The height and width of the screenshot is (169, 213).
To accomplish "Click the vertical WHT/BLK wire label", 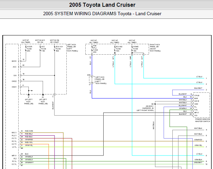I will click(x=153, y=125).
